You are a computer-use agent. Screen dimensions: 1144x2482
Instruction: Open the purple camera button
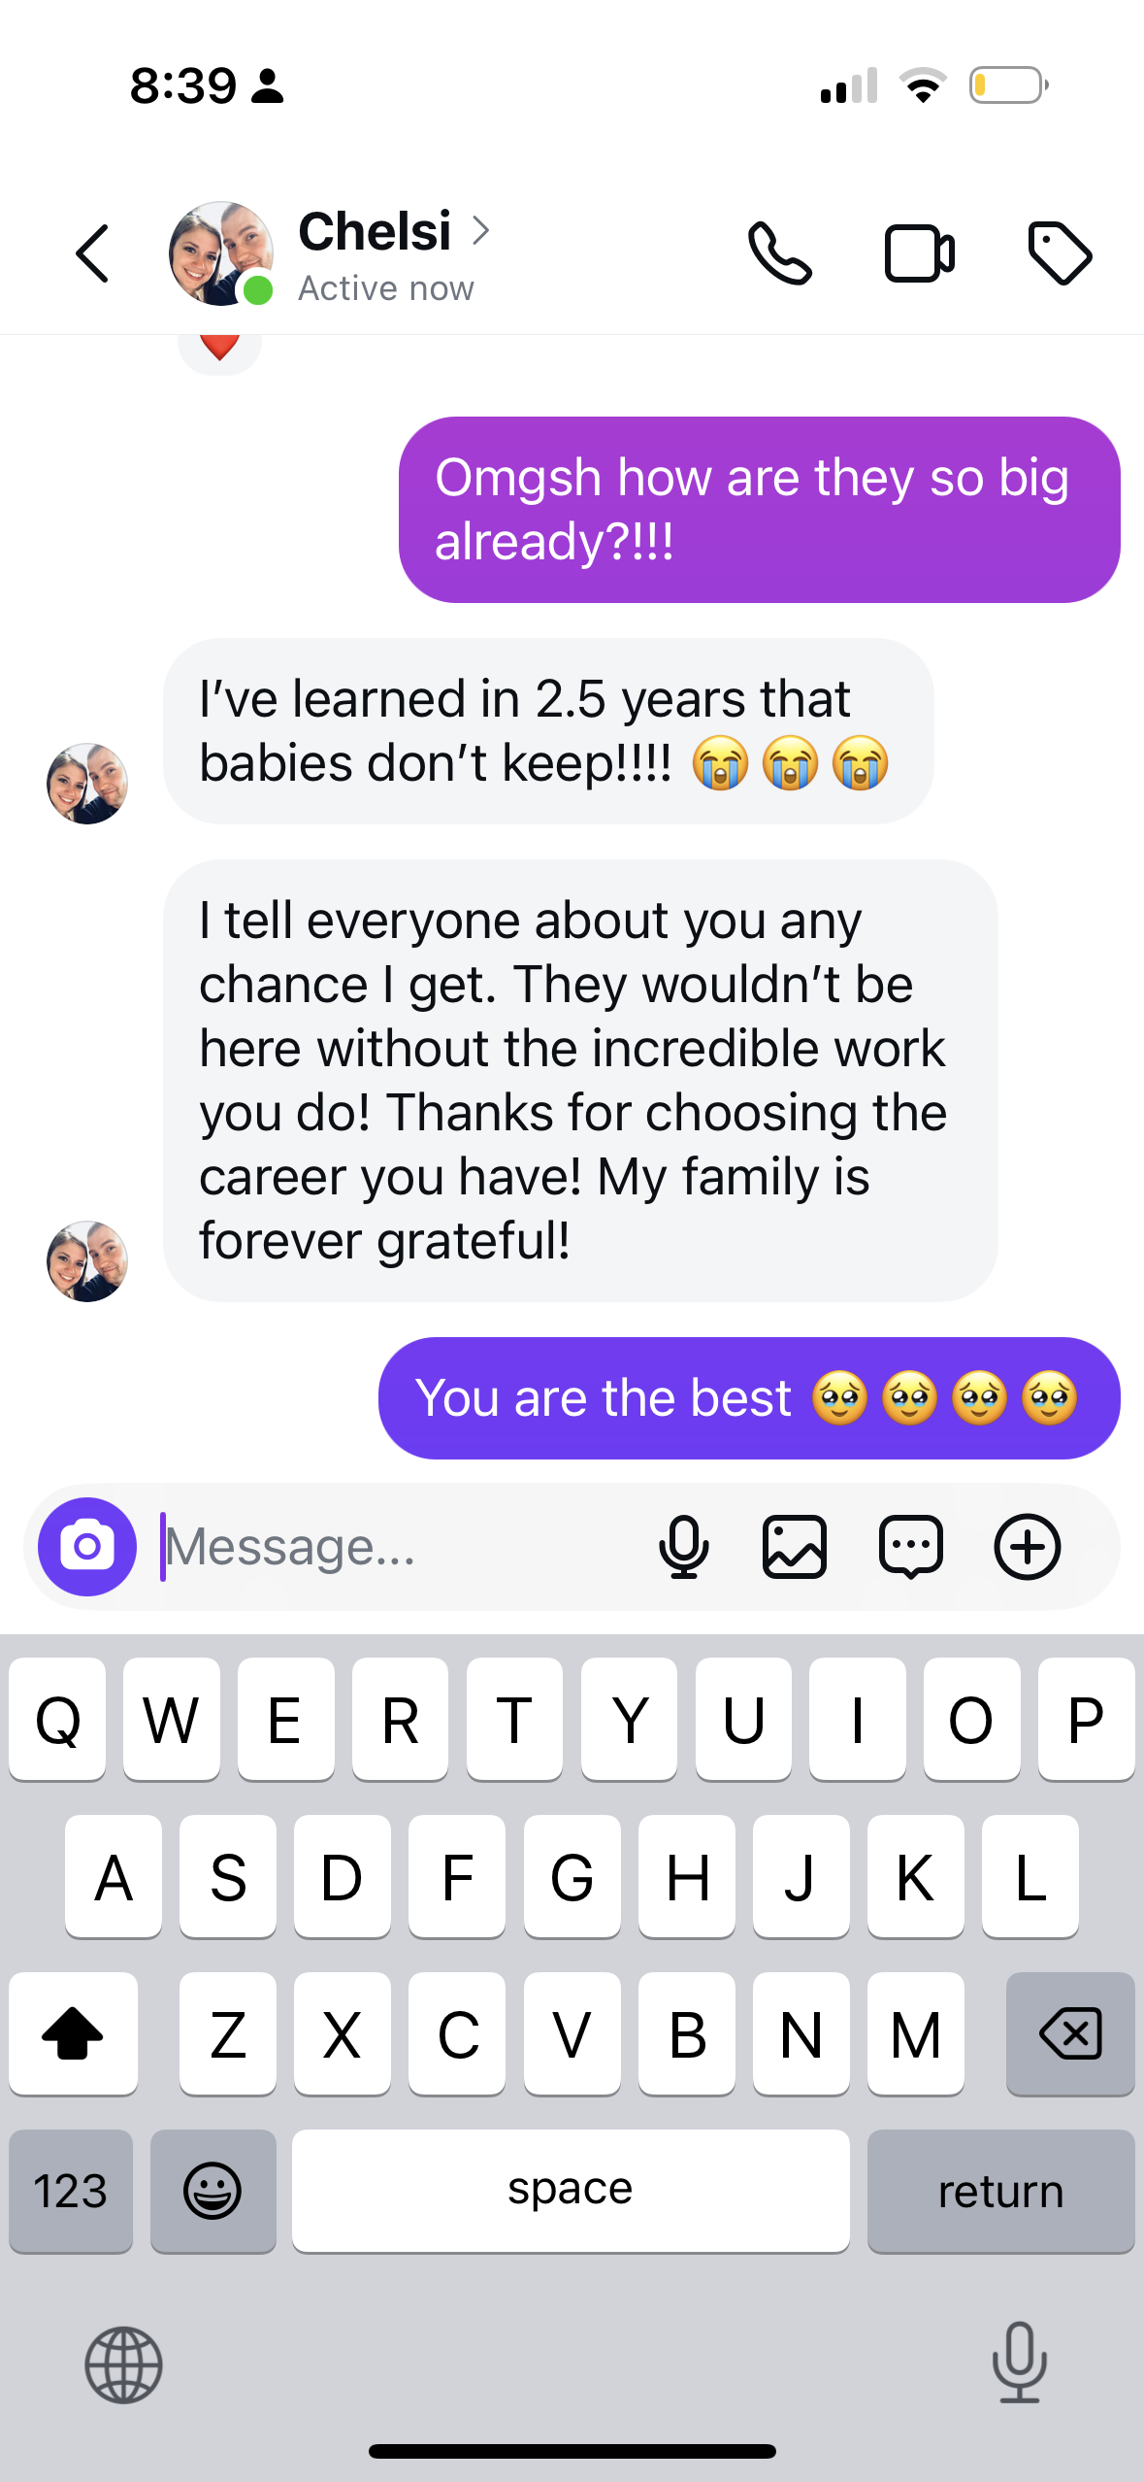tap(87, 1547)
